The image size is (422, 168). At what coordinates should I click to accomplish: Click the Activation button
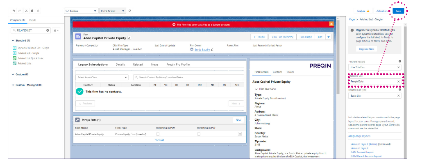(382, 11)
